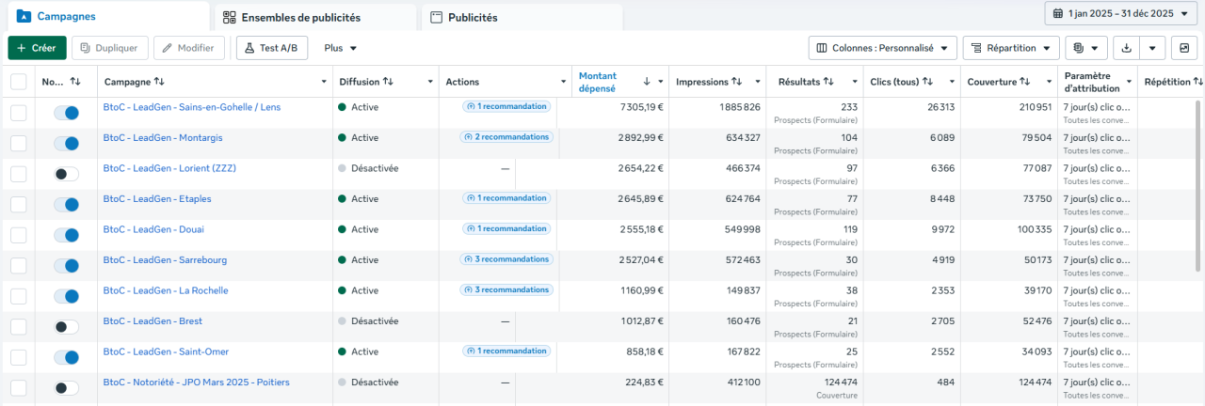Sort by Clics (tous) column arrows
Image resolution: width=1205 pixels, height=406 pixels.
[x=927, y=82]
